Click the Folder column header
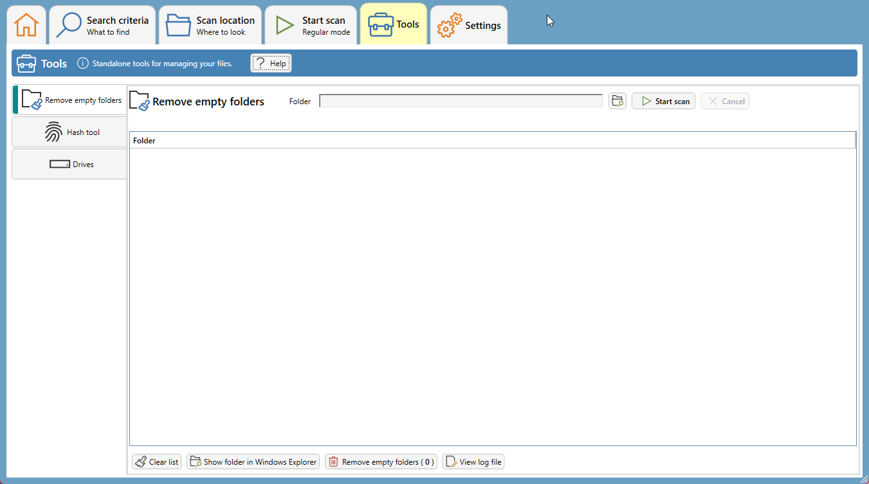869x484 pixels. [493, 140]
